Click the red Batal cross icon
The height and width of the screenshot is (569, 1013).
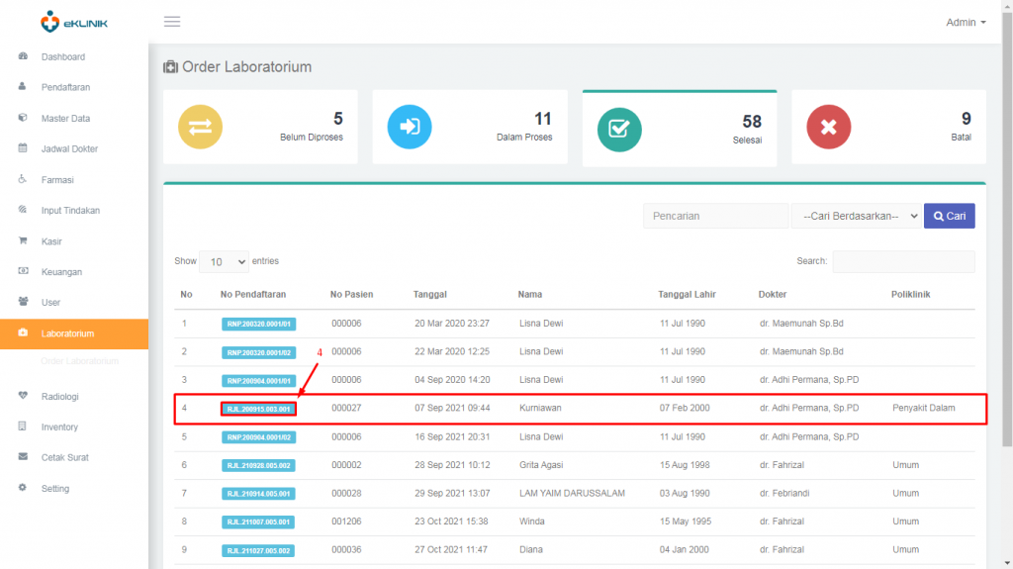829,128
